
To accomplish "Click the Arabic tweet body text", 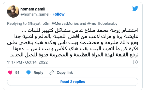I will click(73, 43).
